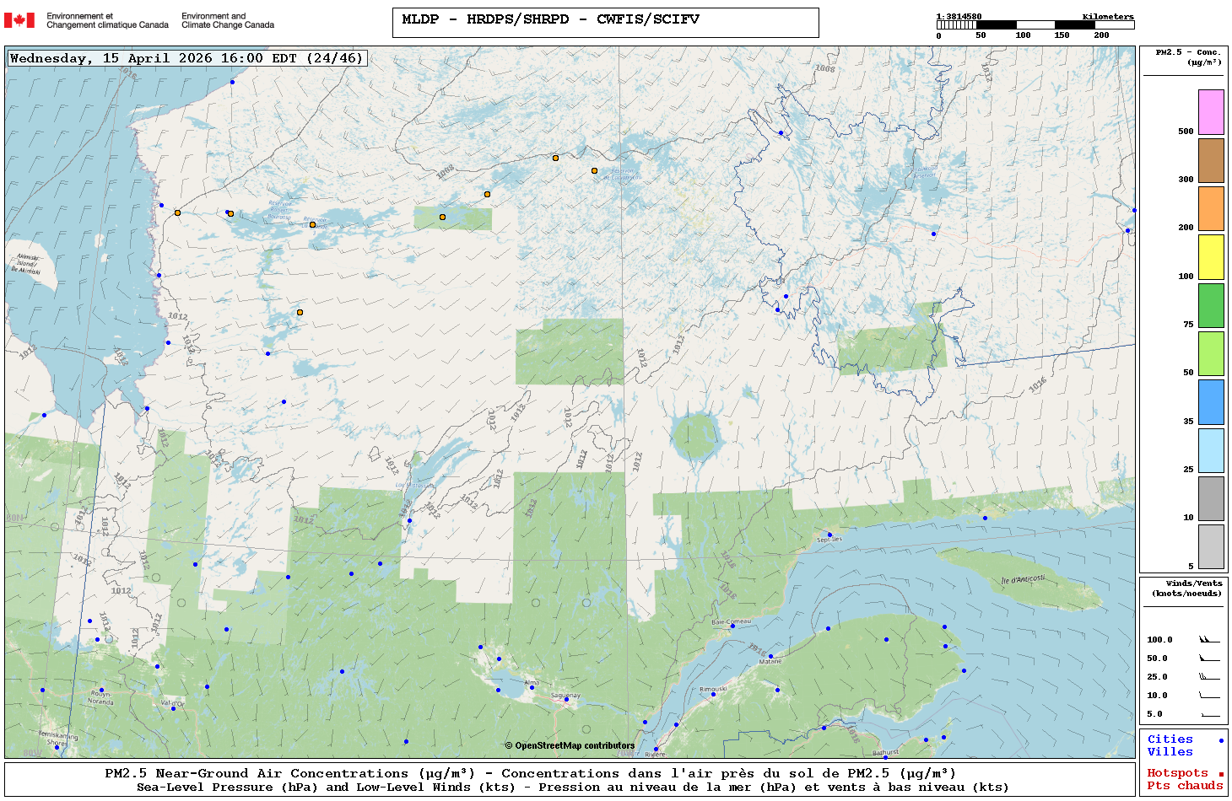Click the 25.0 knot wind barb symbol
This screenshot has width=1232, height=801.
pyautogui.click(x=1209, y=677)
